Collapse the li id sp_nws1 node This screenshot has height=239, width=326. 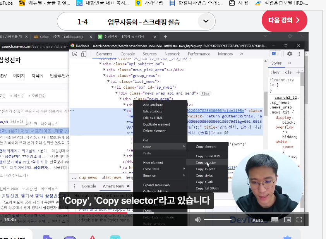click(113, 87)
